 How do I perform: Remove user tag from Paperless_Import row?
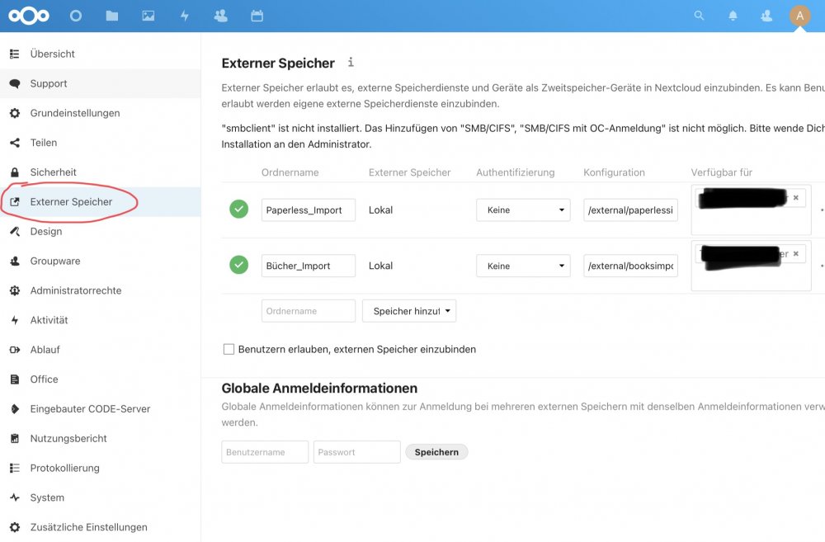pos(795,198)
